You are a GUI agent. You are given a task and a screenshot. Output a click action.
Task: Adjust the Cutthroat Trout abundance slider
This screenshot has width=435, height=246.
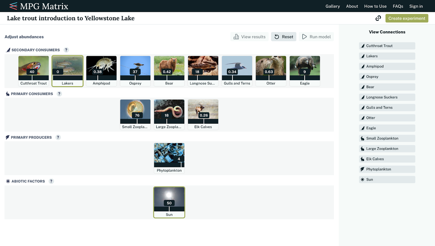click(34, 78)
